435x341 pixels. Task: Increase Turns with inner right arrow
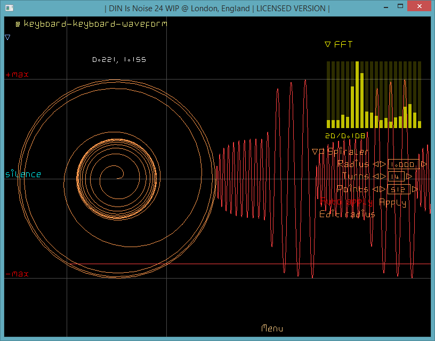(x=383, y=177)
